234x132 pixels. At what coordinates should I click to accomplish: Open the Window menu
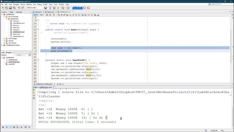point(61,4)
